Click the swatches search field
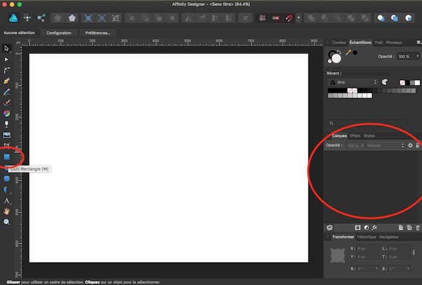Image resolution: width=422 pixels, height=285 pixels. point(367,123)
